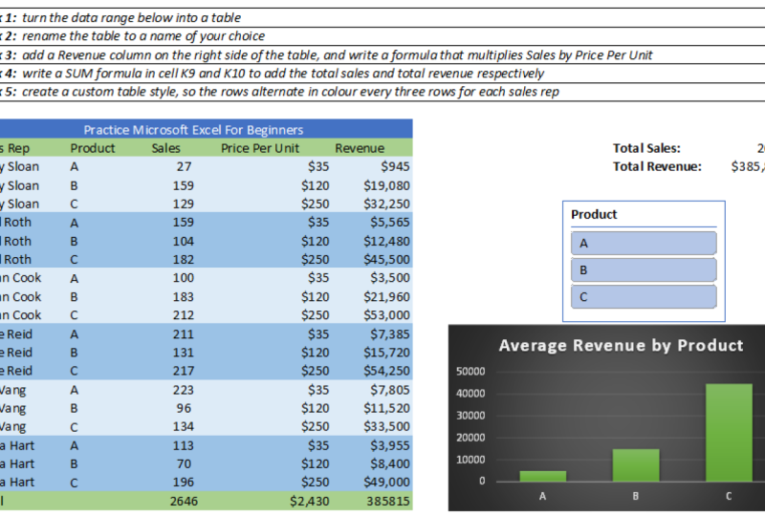Viewport: 765px width, 516px height.
Task: Select the total price cell $2,430
Action: [x=309, y=502]
